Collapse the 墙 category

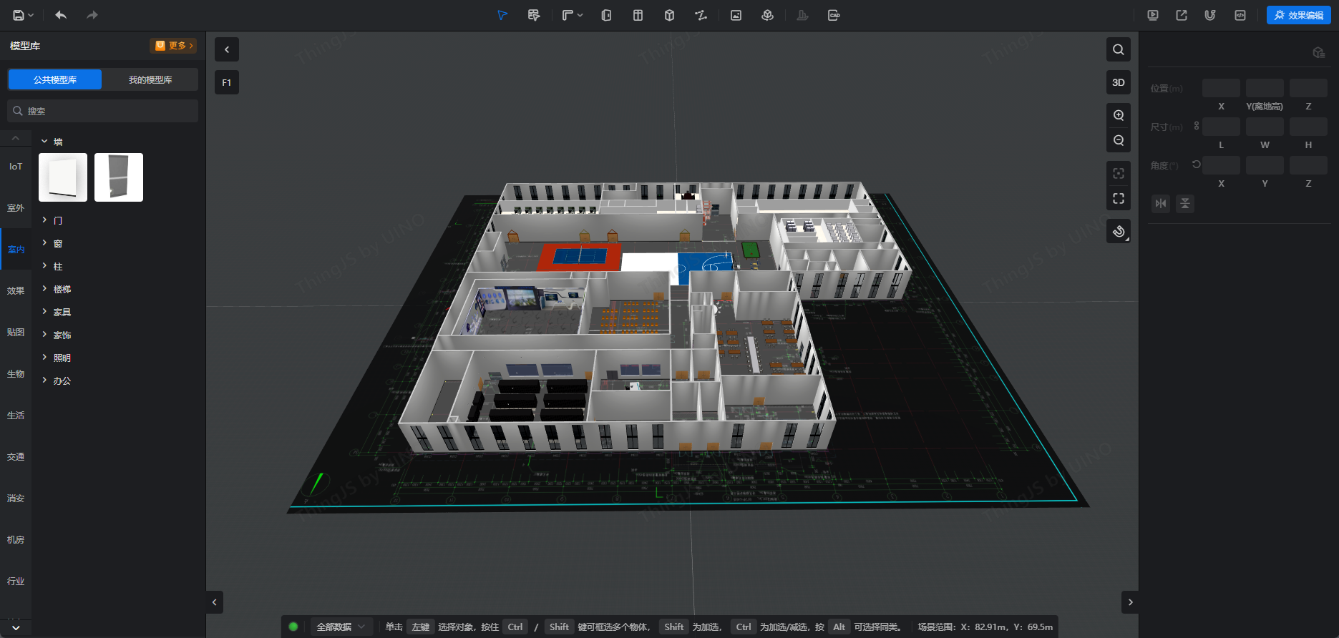pos(44,142)
